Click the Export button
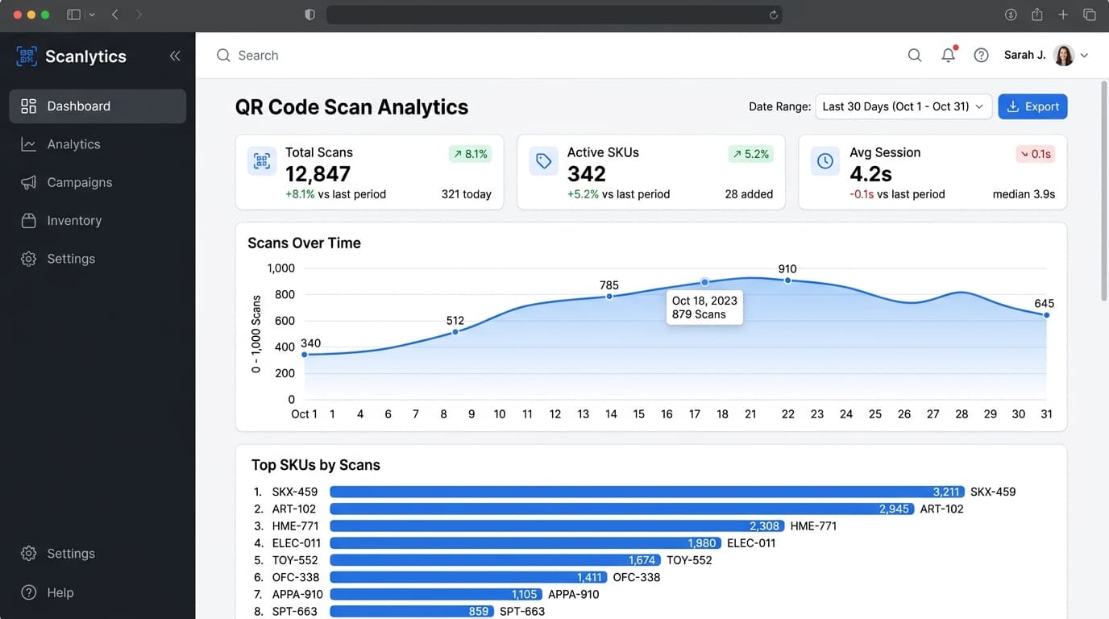 click(x=1032, y=106)
